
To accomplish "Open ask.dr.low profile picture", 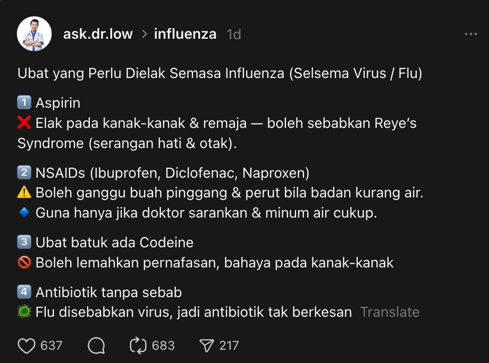I will 35,34.
